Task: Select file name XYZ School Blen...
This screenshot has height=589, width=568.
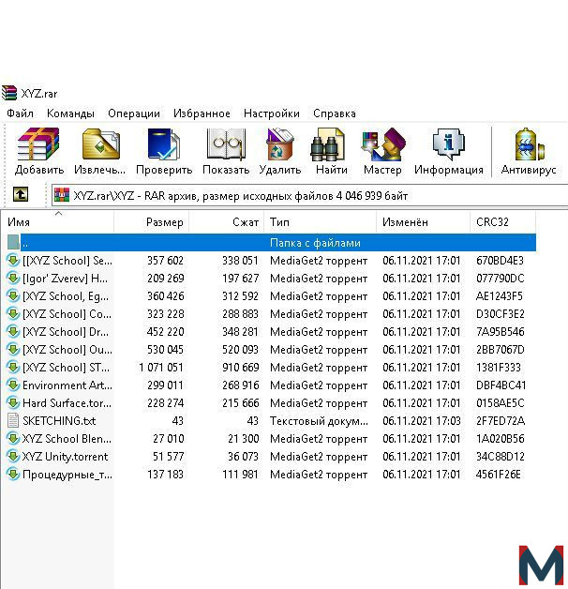Action: point(67,439)
